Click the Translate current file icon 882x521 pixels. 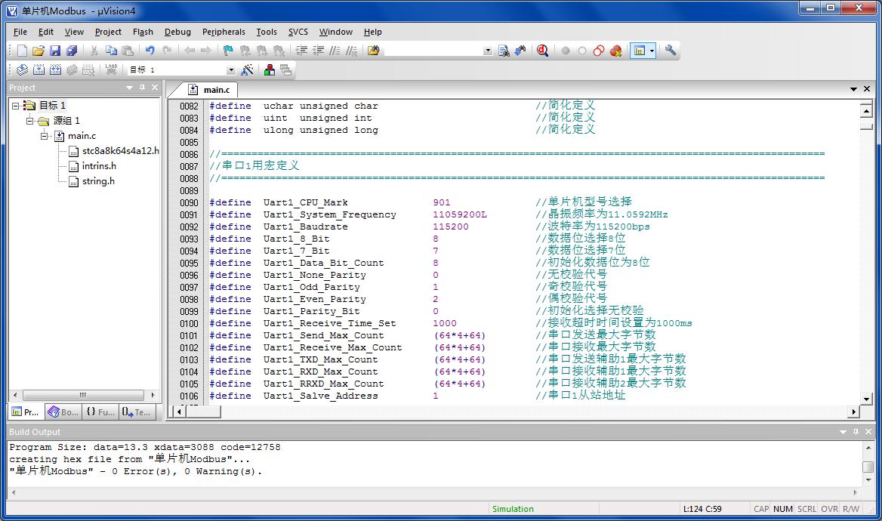[x=22, y=69]
